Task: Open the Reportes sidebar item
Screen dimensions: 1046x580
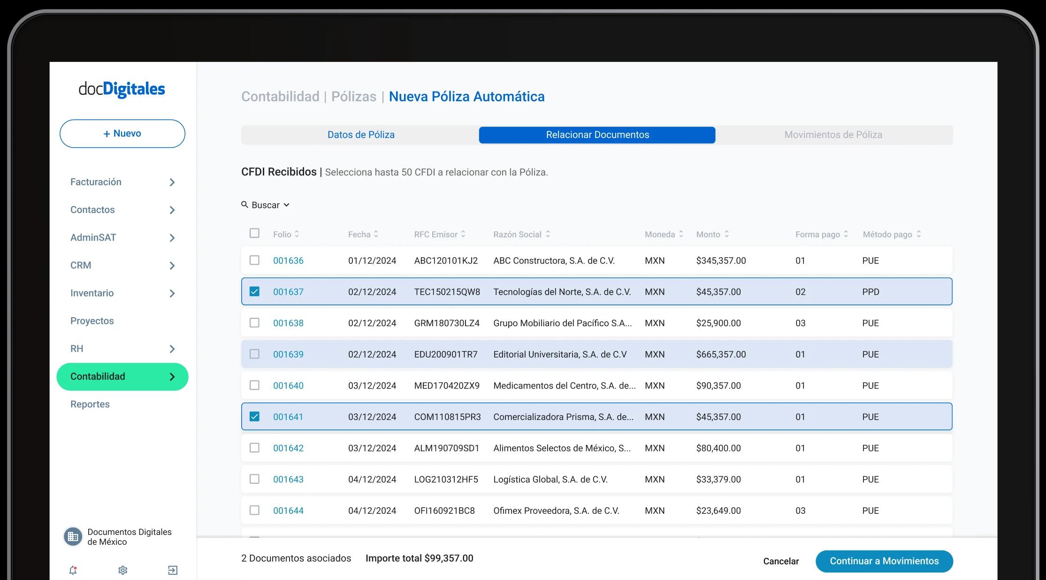Action: pyautogui.click(x=90, y=404)
